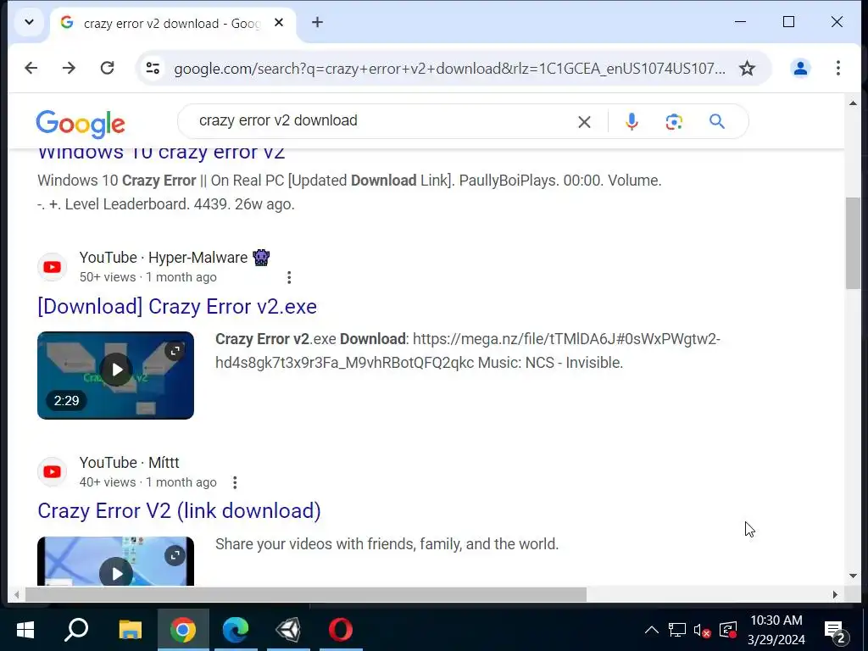
Task: Focus the address bar URL
Action: (449, 69)
